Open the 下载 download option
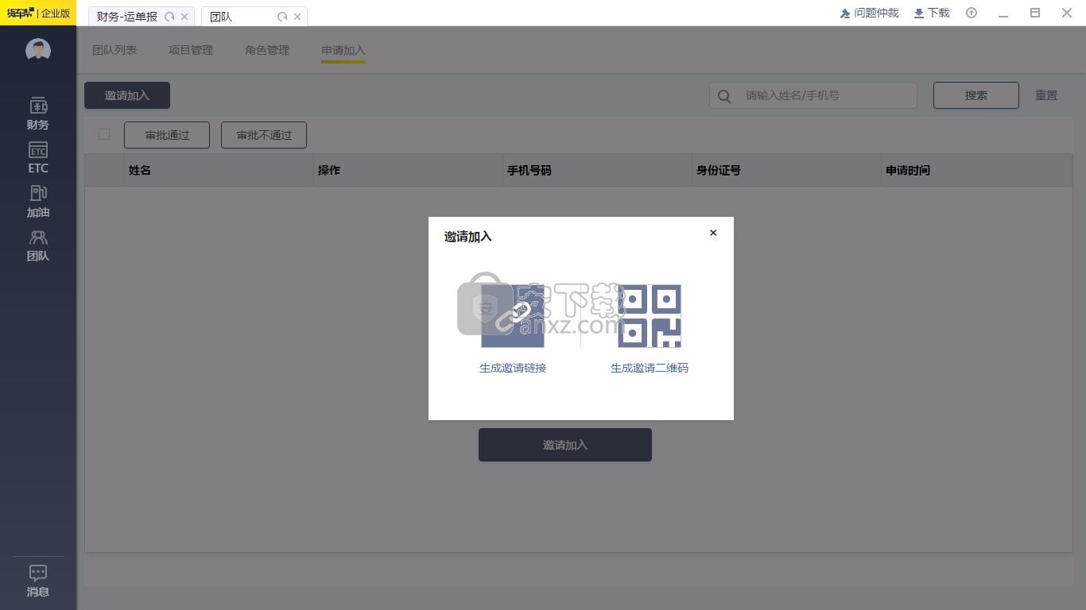The height and width of the screenshot is (610, 1086). (932, 13)
